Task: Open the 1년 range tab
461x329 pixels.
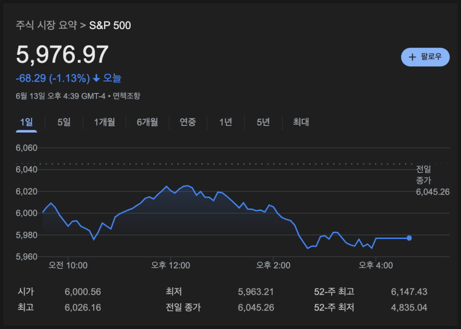Action: click(x=226, y=122)
